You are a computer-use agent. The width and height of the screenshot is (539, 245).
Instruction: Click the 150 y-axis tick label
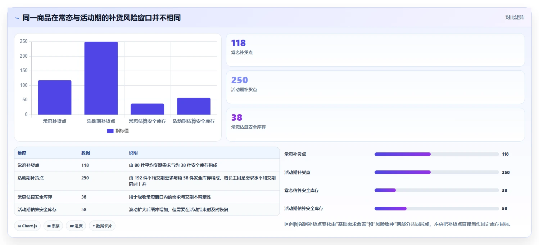point(24,71)
